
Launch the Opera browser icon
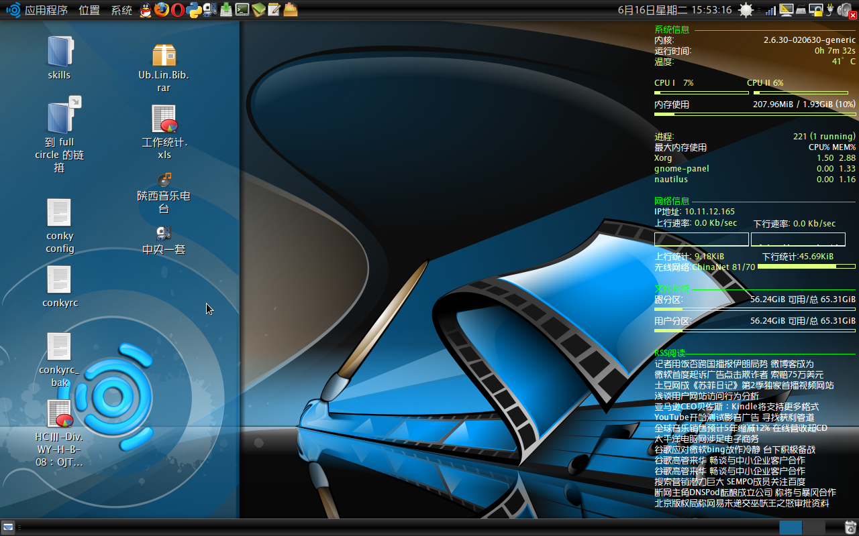click(x=177, y=10)
